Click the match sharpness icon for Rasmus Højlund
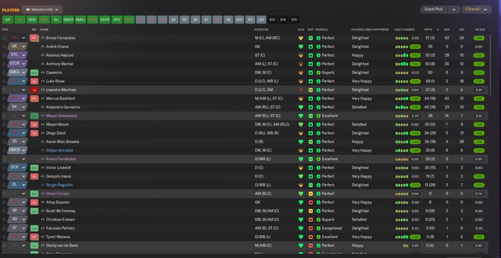This screenshot has height=258, width=501. point(311,55)
